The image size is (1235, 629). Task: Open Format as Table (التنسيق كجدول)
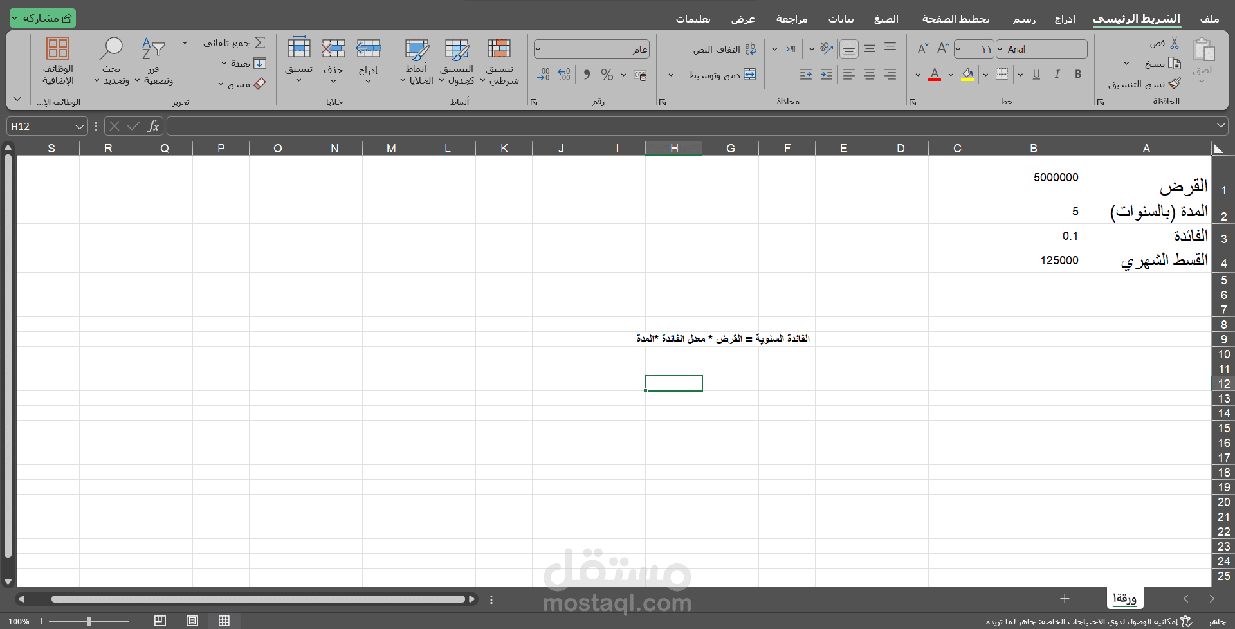click(x=457, y=62)
